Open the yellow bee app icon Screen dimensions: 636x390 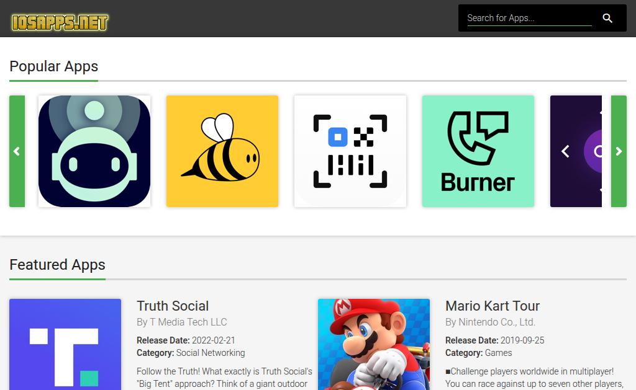click(222, 151)
